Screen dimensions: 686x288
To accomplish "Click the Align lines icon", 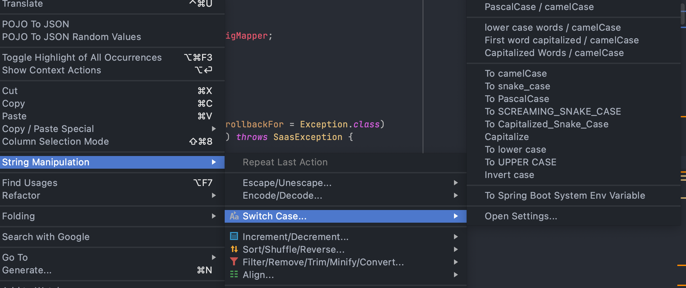I will pyautogui.click(x=234, y=274).
